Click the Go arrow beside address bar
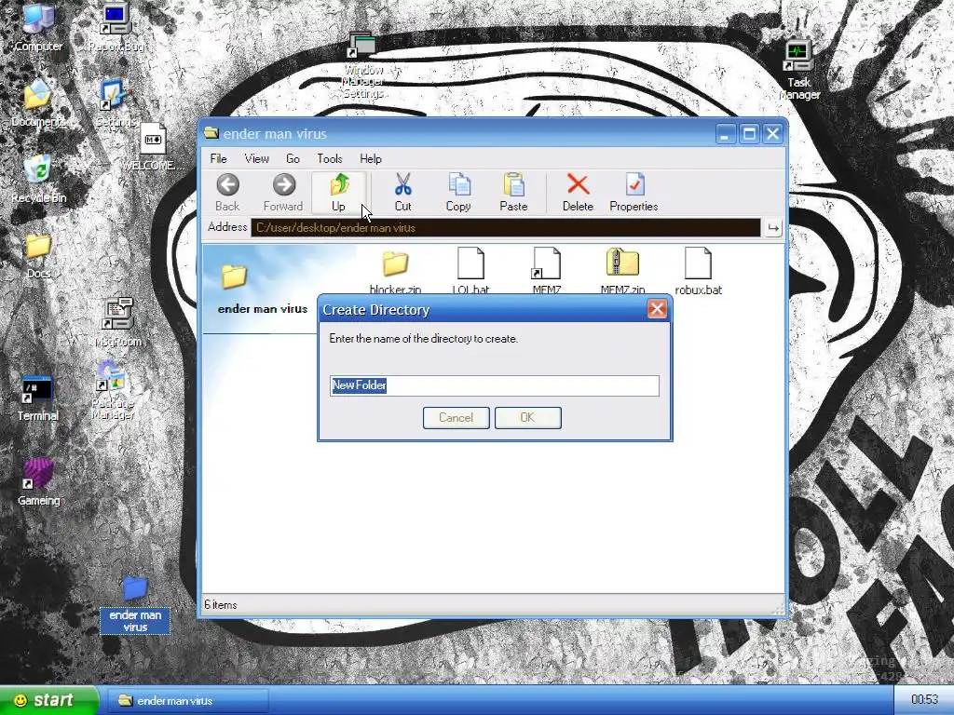 pyautogui.click(x=773, y=228)
